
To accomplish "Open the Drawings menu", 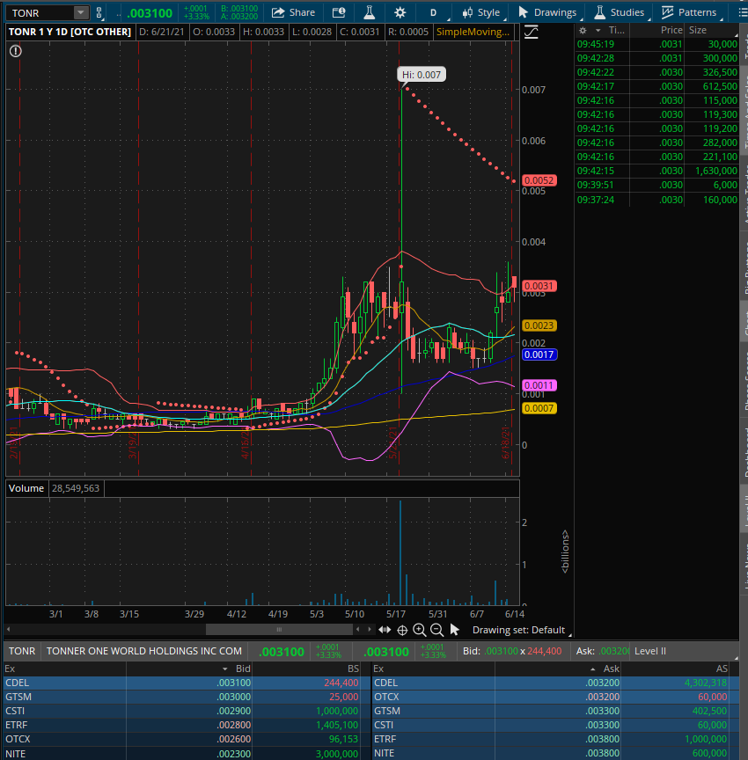I will 547,12.
